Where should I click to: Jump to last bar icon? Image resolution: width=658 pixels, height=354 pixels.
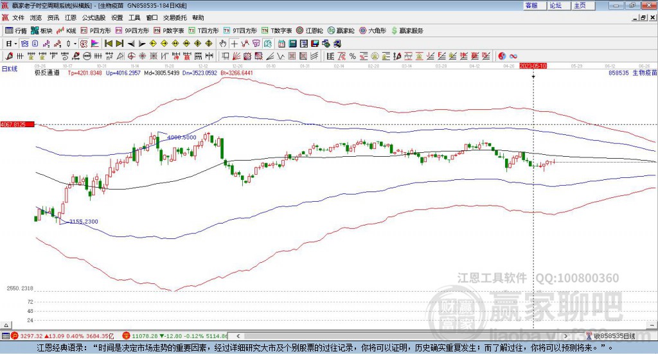[x=120, y=44]
